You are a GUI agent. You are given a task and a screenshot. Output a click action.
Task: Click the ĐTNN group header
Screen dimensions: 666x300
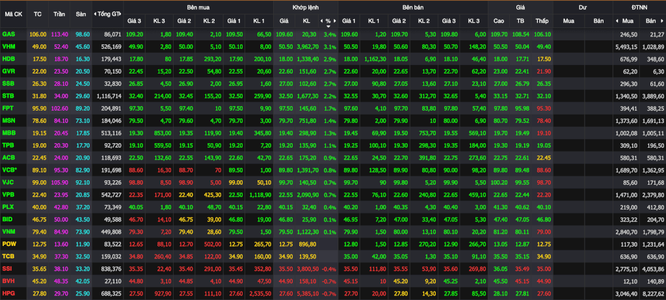(639, 8)
